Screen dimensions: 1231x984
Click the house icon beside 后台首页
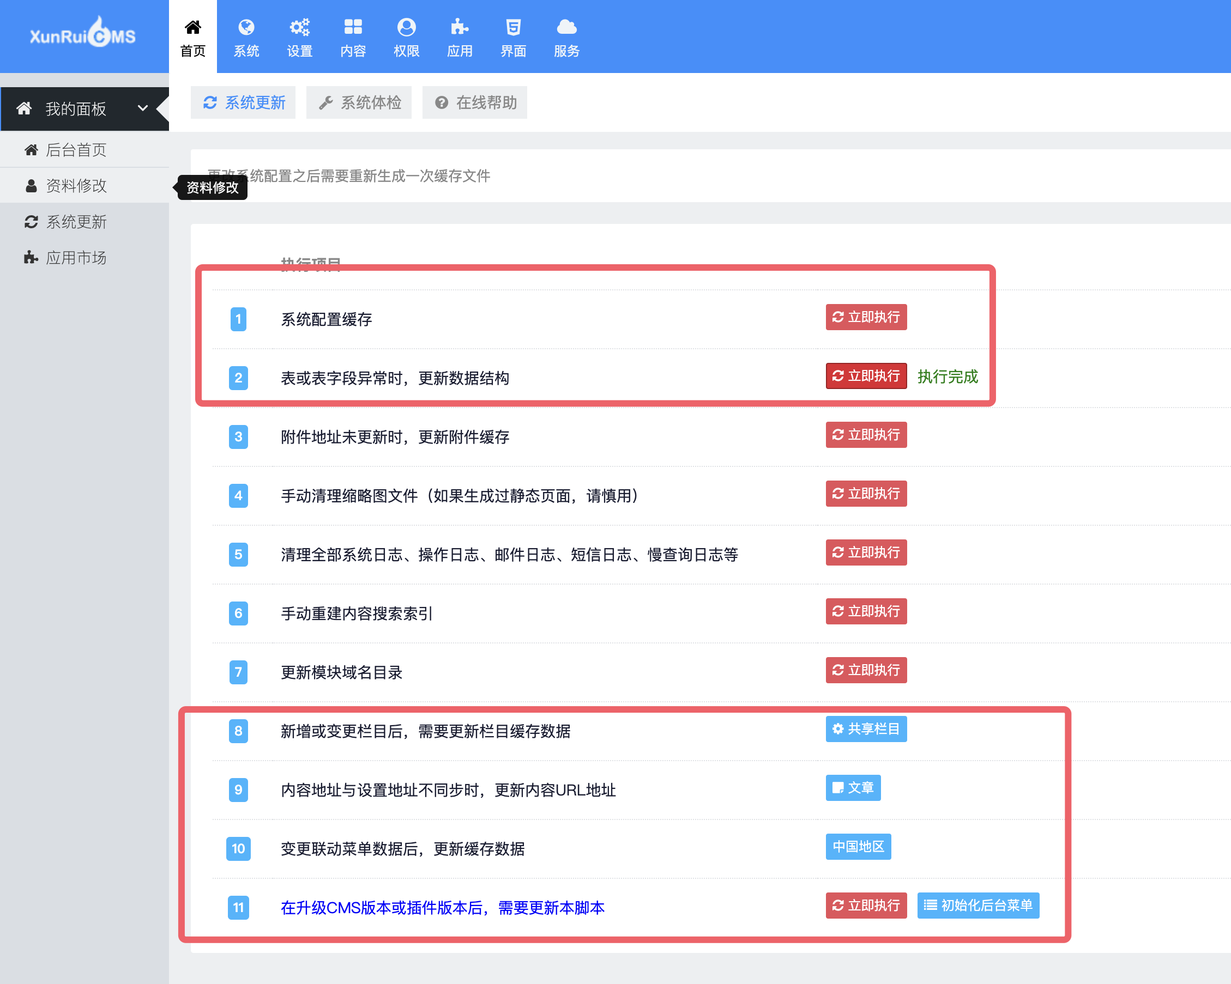pyautogui.click(x=32, y=149)
